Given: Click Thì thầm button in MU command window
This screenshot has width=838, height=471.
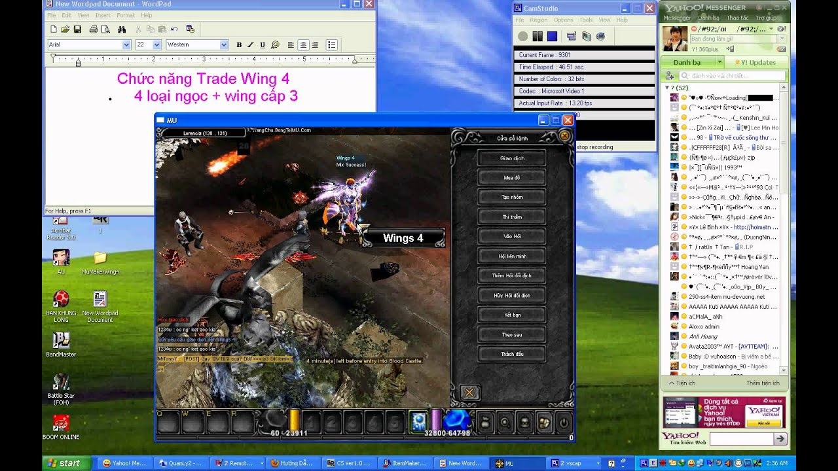Looking at the screenshot, I should coord(512,217).
